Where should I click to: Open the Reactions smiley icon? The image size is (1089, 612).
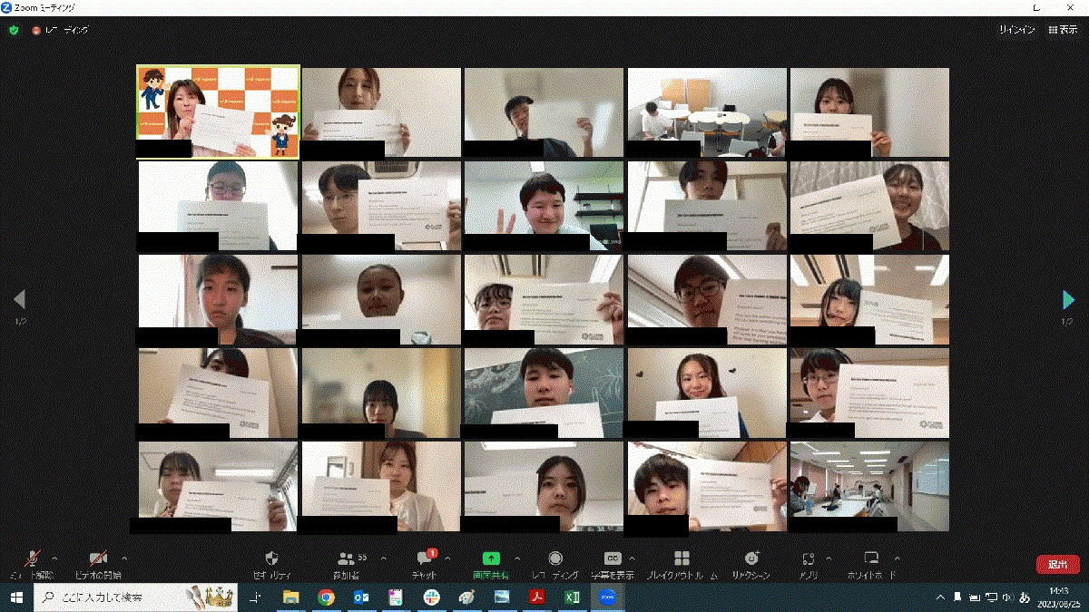pos(751,559)
